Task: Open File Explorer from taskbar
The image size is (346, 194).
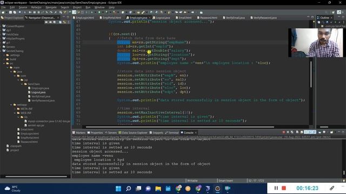Action: click(x=158, y=189)
